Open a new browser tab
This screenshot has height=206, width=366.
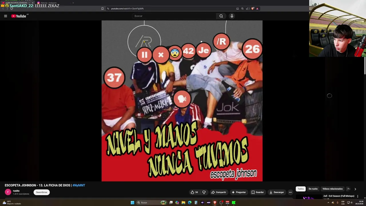point(73,3)
